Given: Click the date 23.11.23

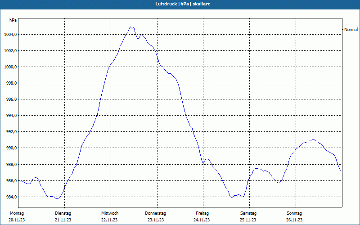Looking at the screenshot, I should pos(156,220).
